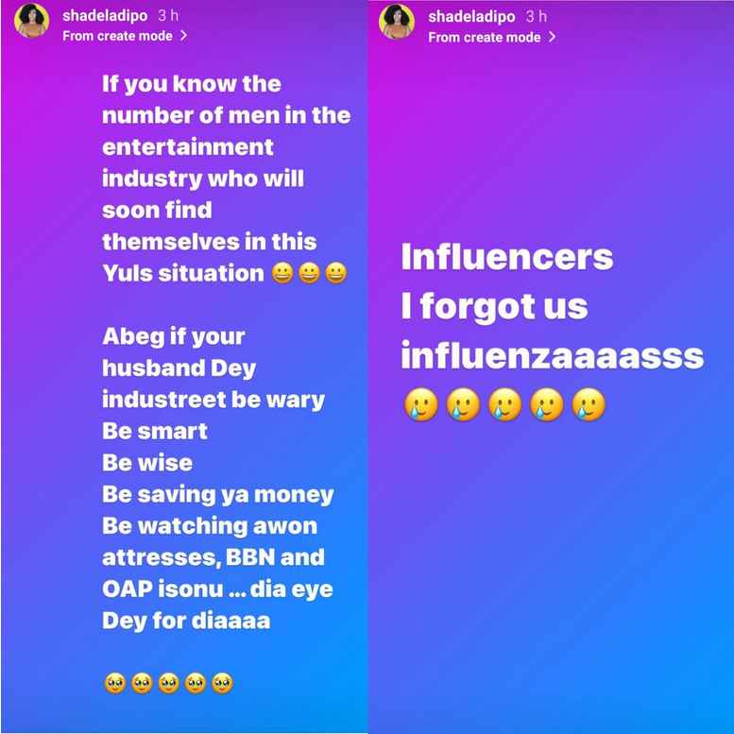Click the middle tearful smiling emoji on right story

click(504, 404)
